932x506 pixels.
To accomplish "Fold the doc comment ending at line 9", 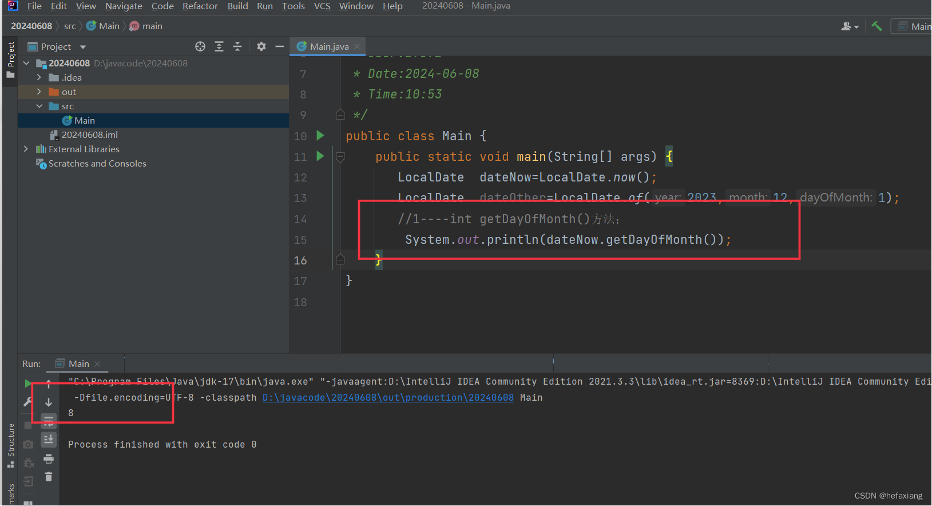I will (340, 115).
